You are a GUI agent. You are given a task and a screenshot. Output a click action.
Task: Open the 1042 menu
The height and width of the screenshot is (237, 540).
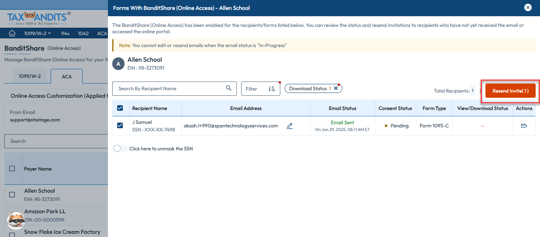point(83,33)
